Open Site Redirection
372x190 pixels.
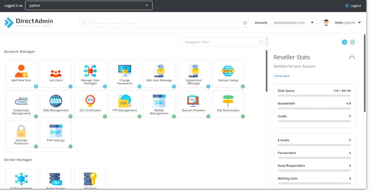(228, 104)
